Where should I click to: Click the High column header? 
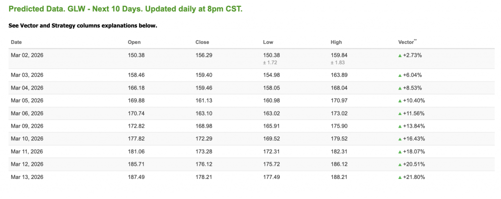(x=336, y=43)
